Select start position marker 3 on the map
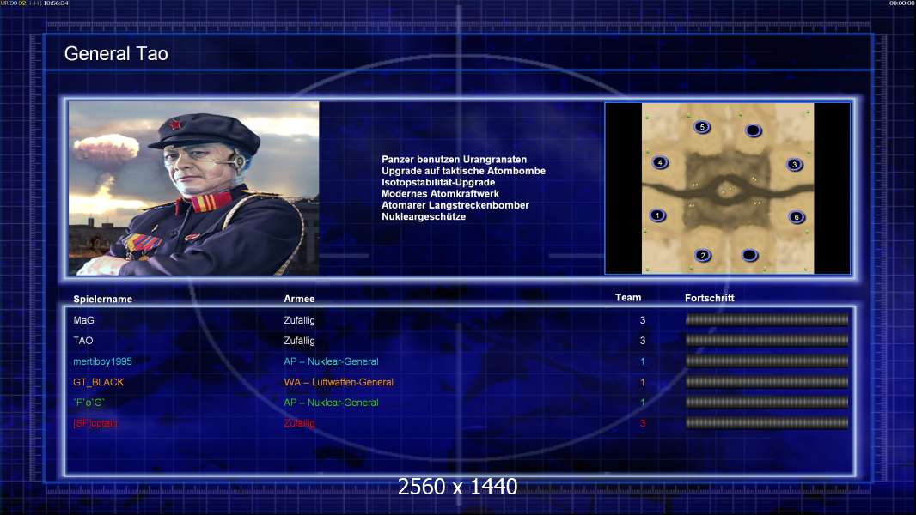The width and height of the screenshot is (916, 515). pyautogui.click(x=795, y=165)
